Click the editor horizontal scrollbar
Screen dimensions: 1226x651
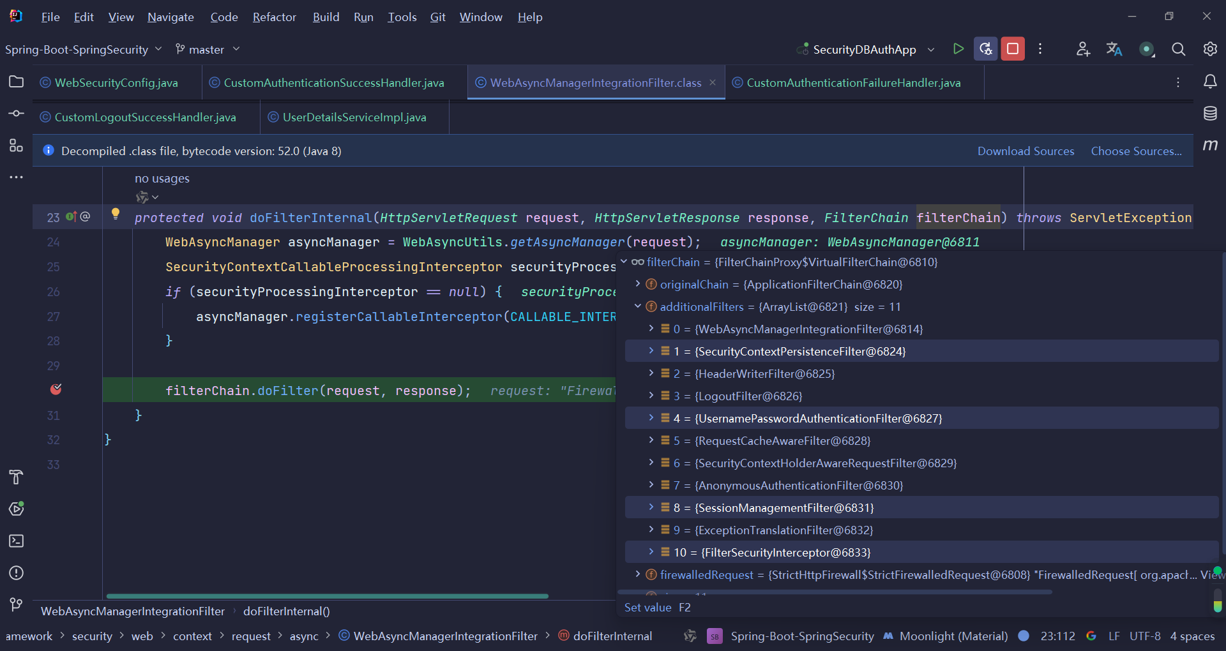[x=327, y=596]
